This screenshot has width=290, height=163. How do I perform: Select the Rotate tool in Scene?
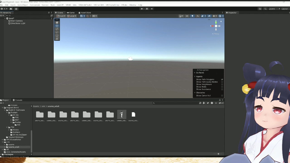tap(57, 29)
